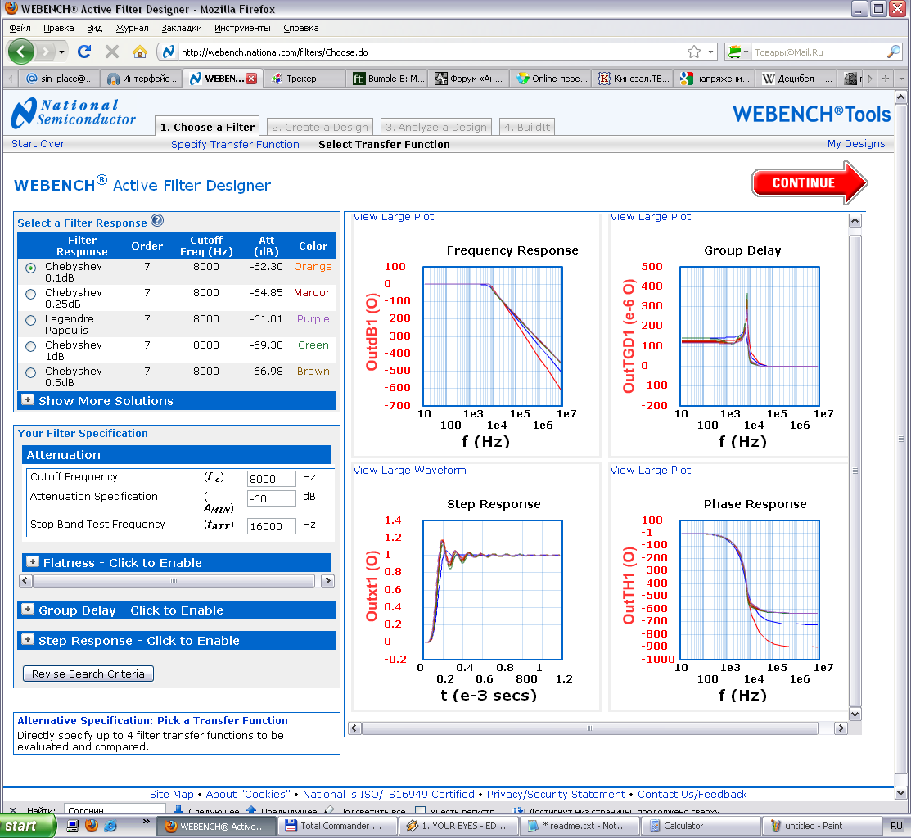Go back with the green Back arrow
911x838 pixels.
(21, 52)
